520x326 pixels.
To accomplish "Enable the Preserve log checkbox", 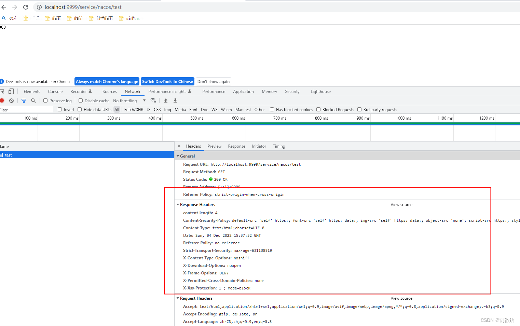I will tap(45, 100).
